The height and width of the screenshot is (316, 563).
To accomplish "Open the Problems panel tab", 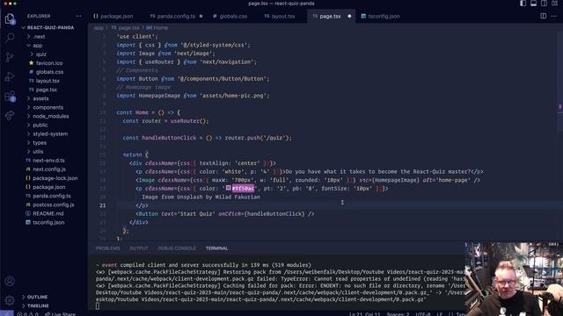I will pos(107,248).
